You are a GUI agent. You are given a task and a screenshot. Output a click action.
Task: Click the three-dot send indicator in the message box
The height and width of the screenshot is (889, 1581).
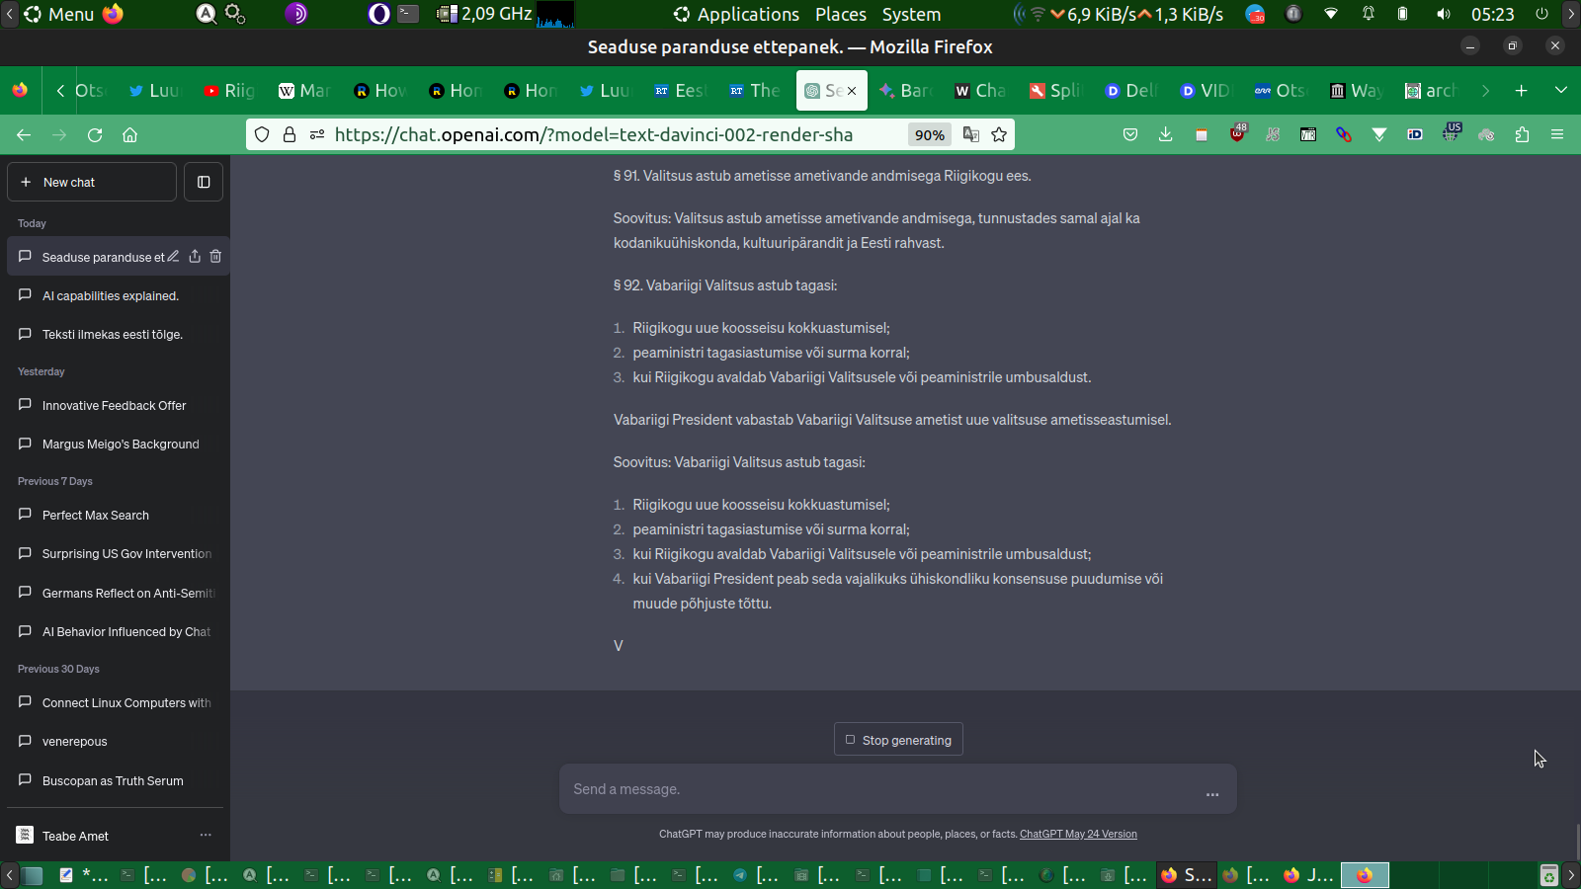tap(1212, 793)
